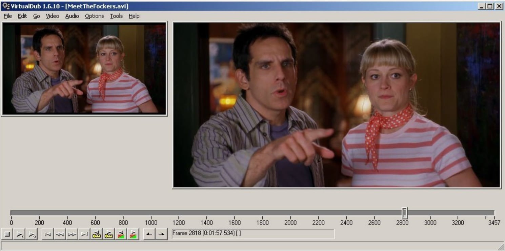505x251 pixels.
Task: Go to the previous keyframe
Action: [x=96, y=233]
